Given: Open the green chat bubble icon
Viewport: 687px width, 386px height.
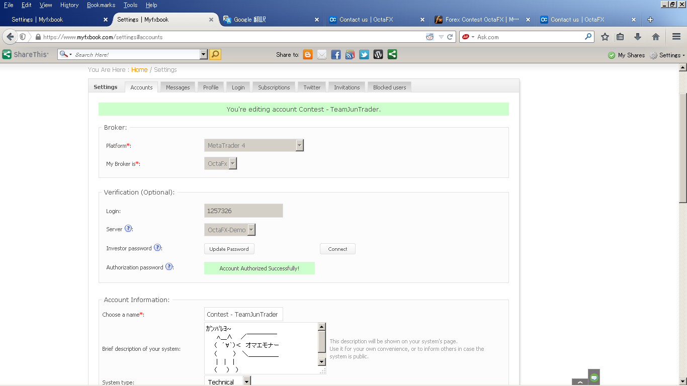Looking at the screenshot, I should [x=594, y=377].
